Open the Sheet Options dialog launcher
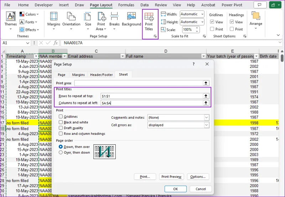The image size is (285, 197). coord(245,36)
